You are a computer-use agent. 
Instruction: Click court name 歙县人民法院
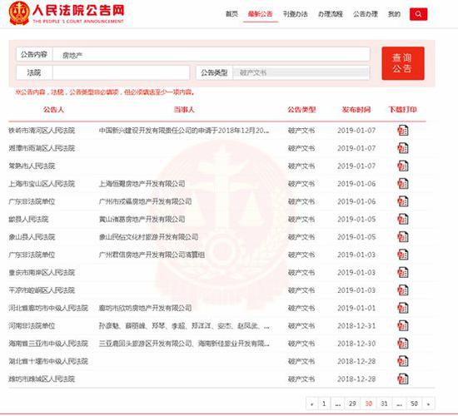28,220
